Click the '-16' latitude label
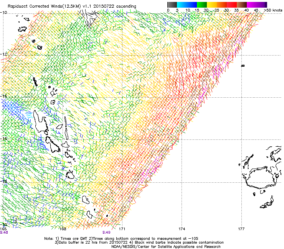This screenshot has height=249, width=284. (x=3, y=139)
